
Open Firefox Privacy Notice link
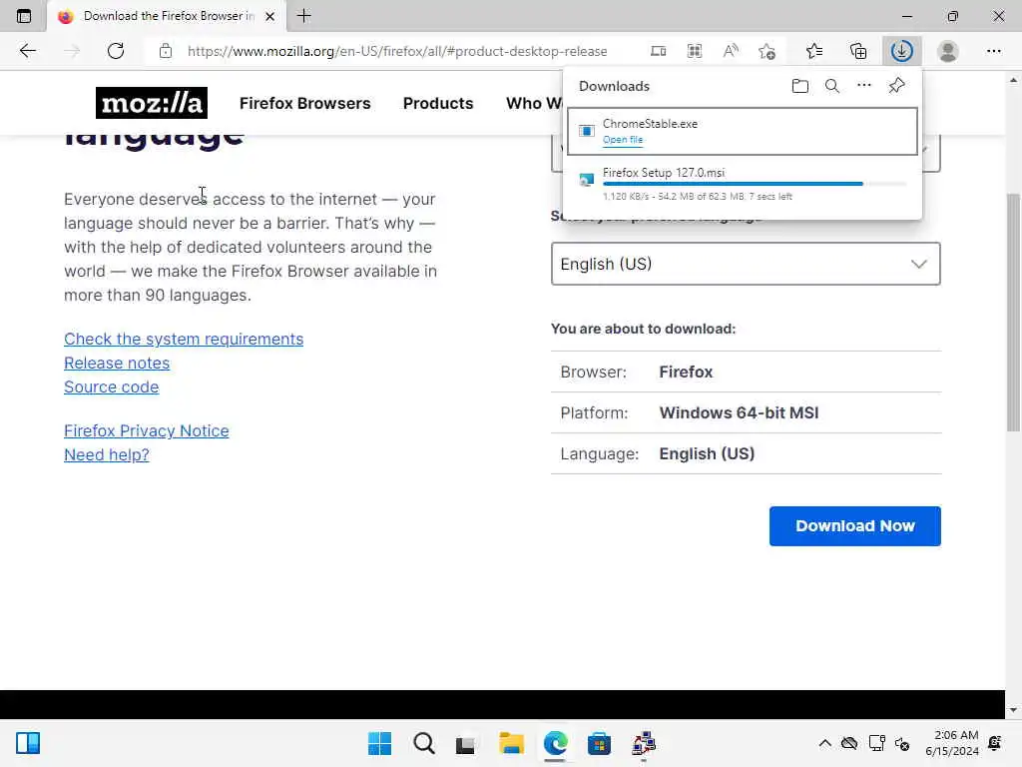tap(147, 431)
